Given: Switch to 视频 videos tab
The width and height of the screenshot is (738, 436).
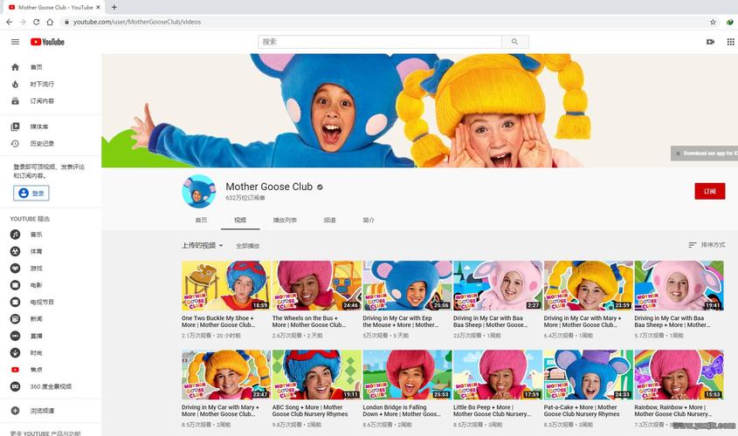Looking at the screenshot, I should tap(240, 220).
